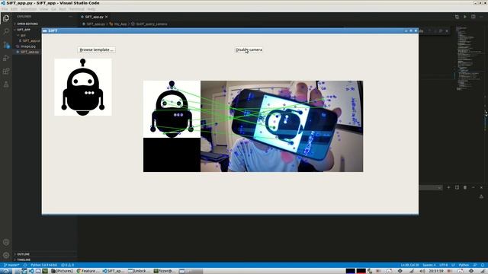Close the terminal panel
This screenshot has height=274, width=488.
coord(481,187)
